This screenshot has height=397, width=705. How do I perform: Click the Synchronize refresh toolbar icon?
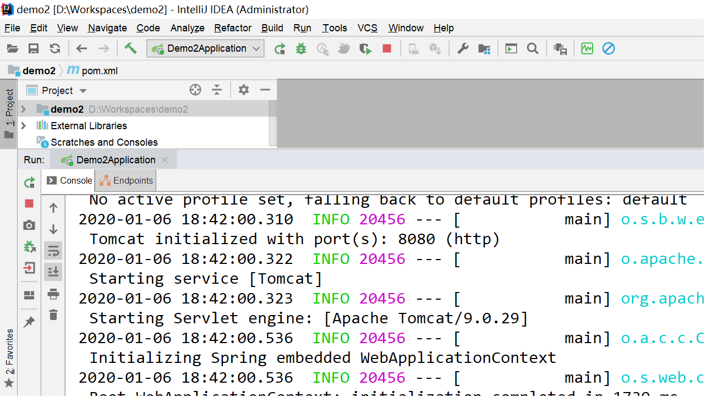click(x=55, y=49)
